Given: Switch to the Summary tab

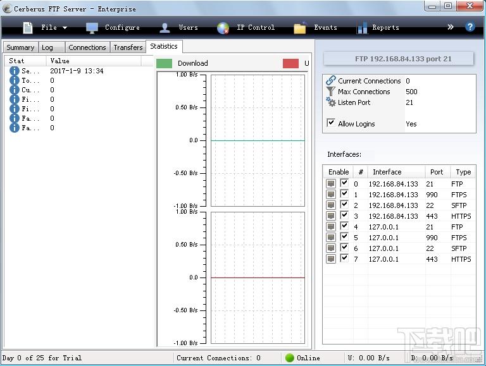Looking at the screenshot, I should (20, 47).
